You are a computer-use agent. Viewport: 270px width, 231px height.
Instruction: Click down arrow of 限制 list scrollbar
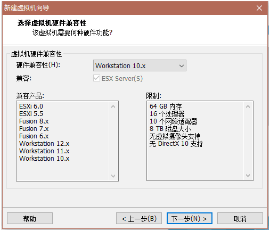tap(248, 176)
